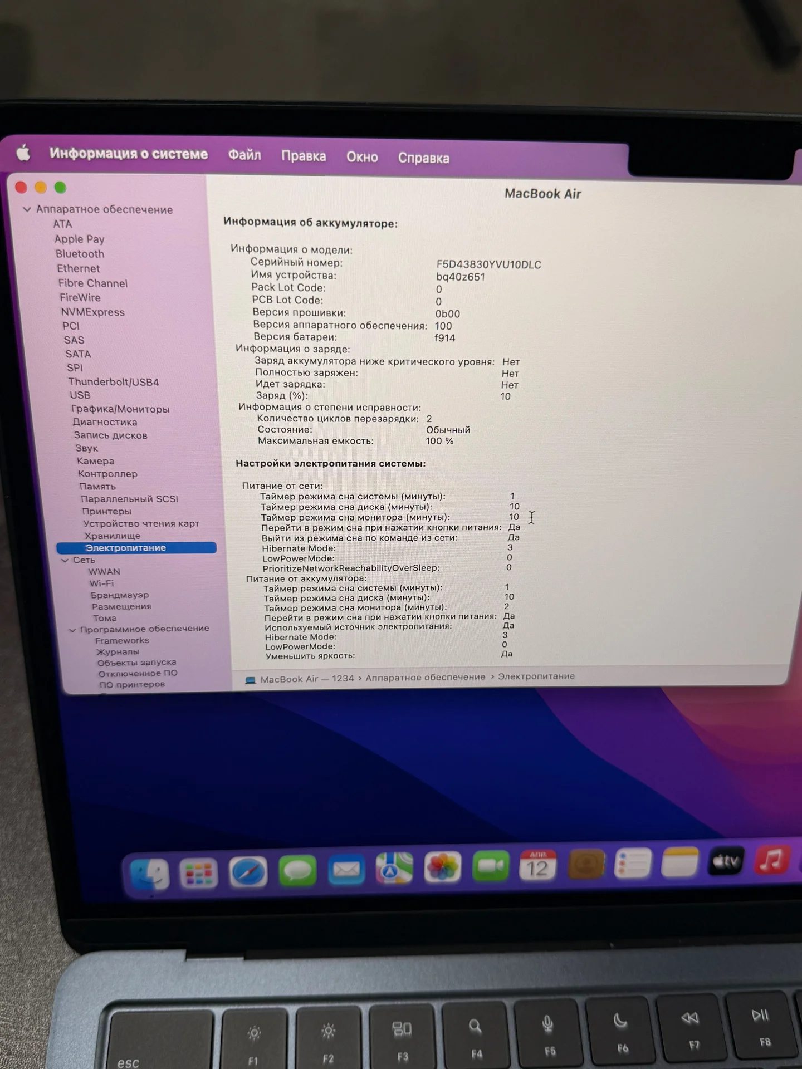Image resolution: width=802 pixels, height=1069 pixels.
Task: Open Contacts in the dock
Action: click(x=586, y=864)
